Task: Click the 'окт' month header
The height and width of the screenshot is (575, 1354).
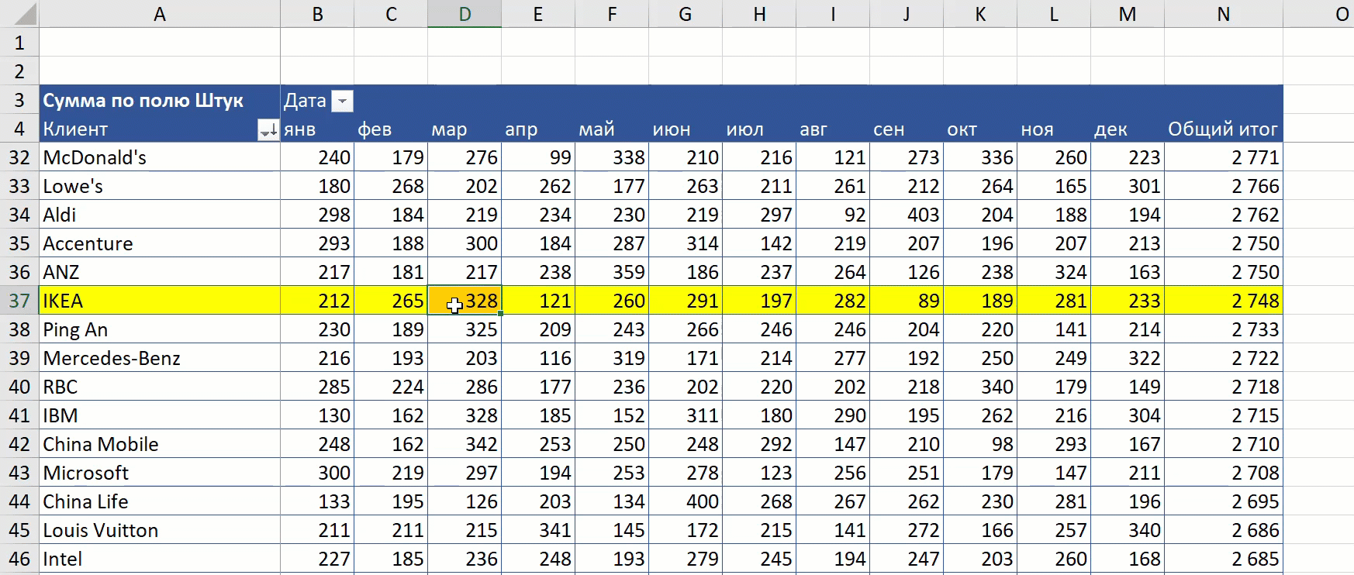Action: 980,129
